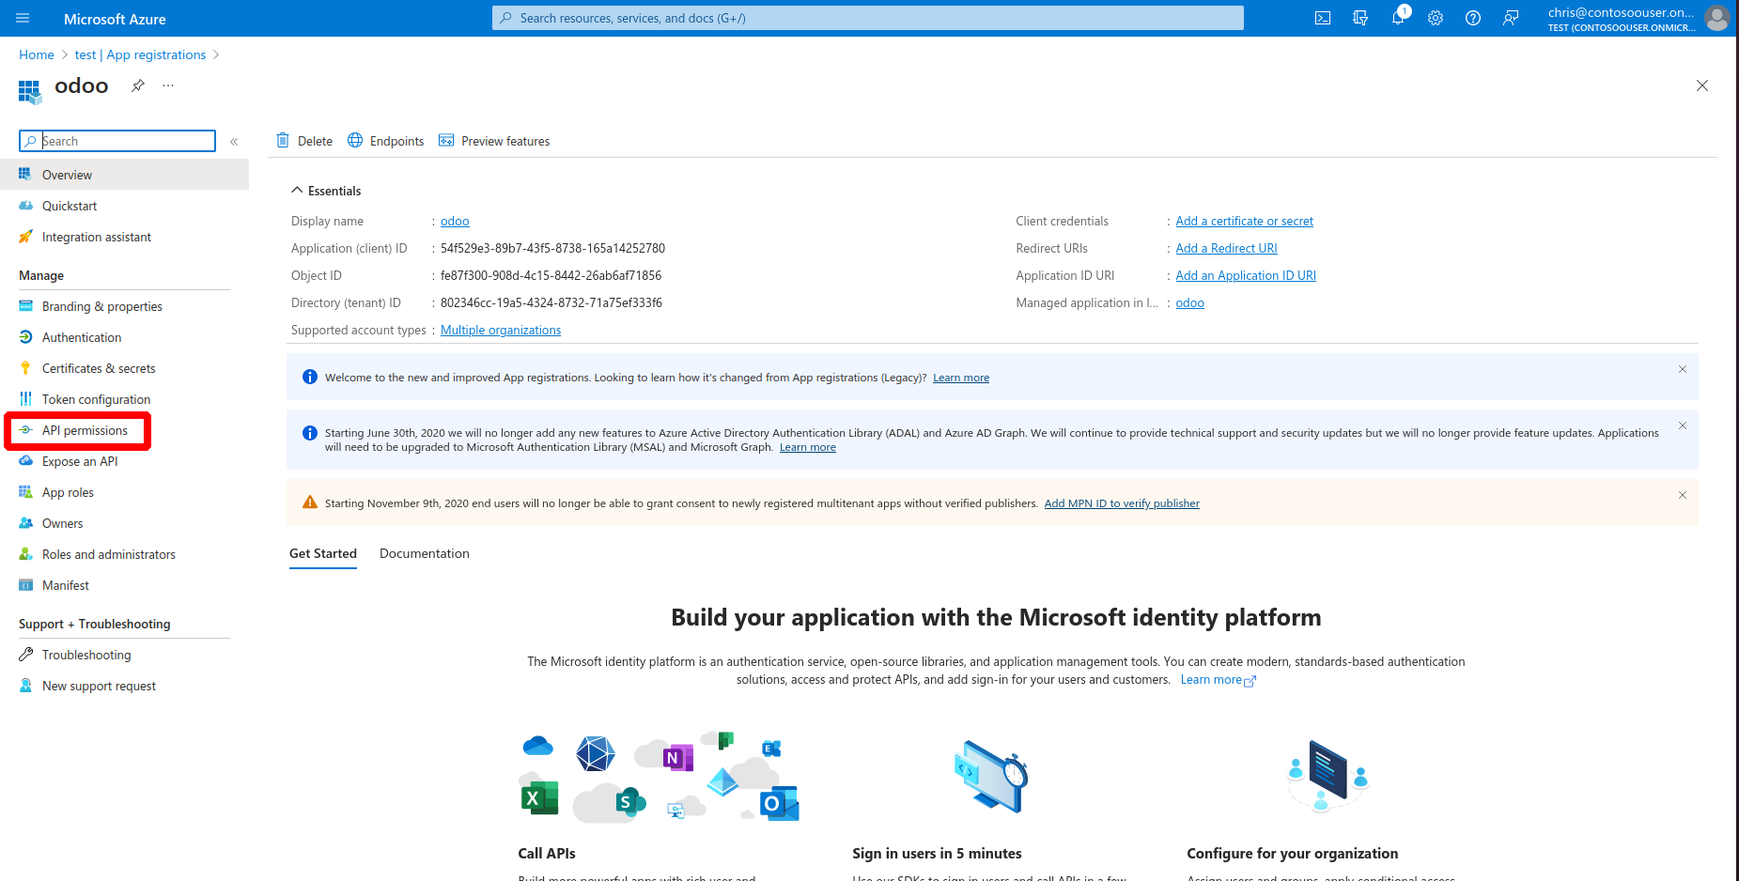The image size is (1739, 881).
Task: Click the Delete button in toolbar
Action: coord(304,141)
